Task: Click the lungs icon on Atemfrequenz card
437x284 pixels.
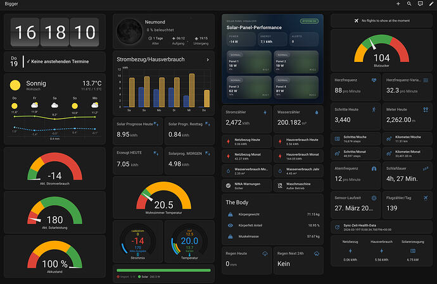Action: pyautogui.click(x=374, y=169)
